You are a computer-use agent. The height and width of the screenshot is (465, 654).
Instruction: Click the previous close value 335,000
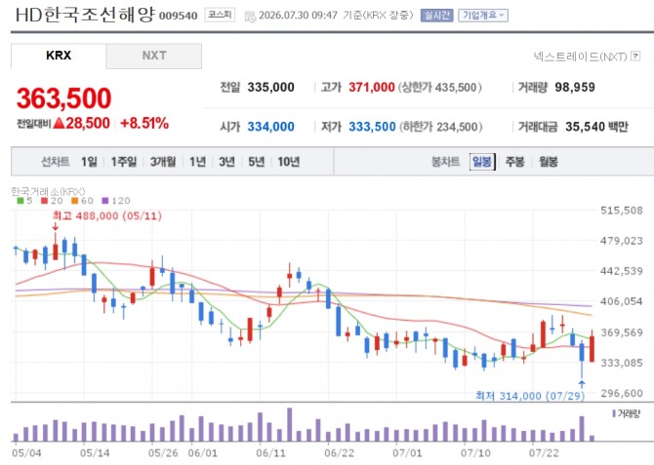click(270, 88)
